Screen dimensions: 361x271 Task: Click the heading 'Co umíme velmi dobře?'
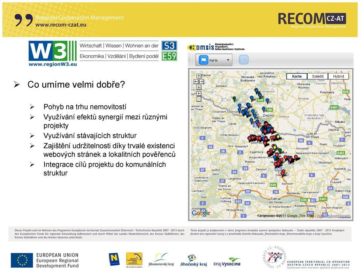[76, 84]
